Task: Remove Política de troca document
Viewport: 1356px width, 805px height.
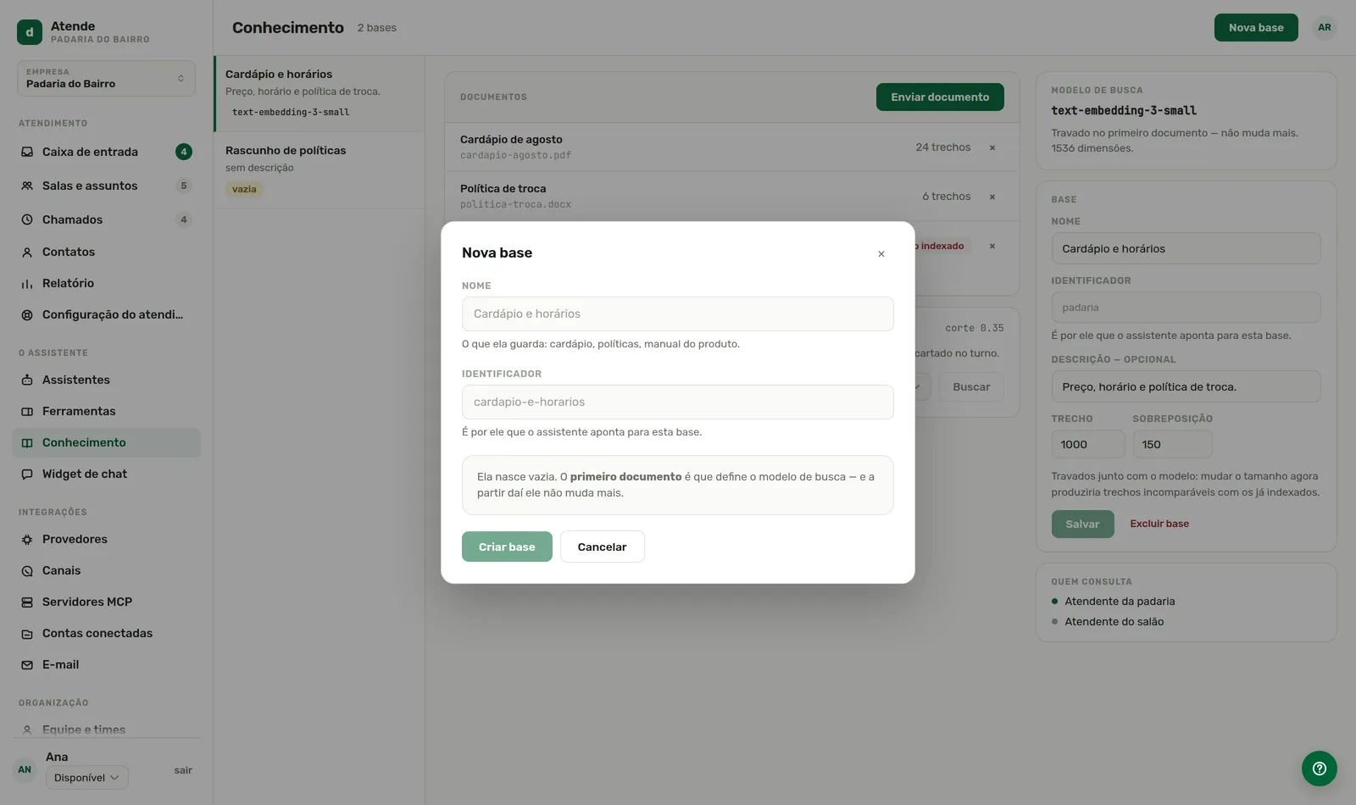Action: tap(992, 197)
